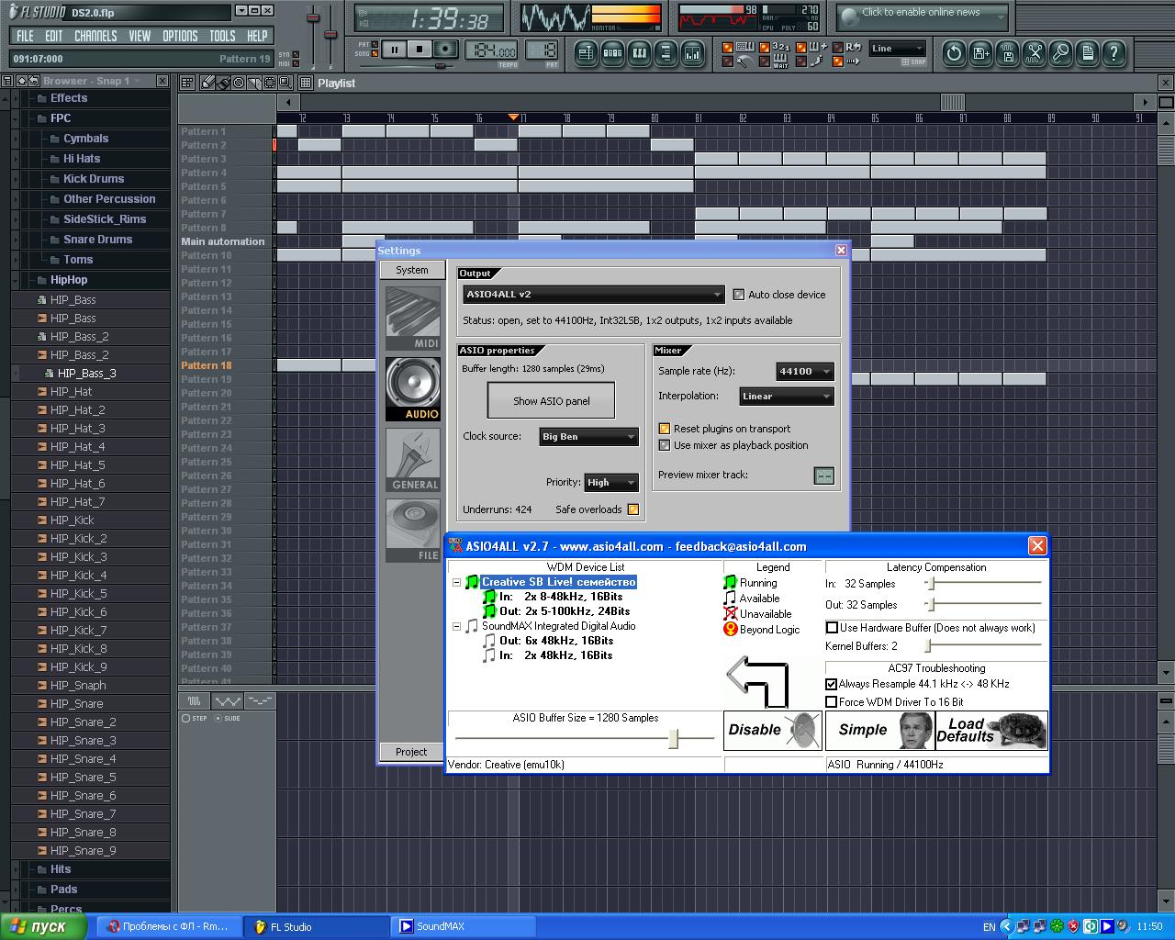Open the MIDI settings section

pyautogui.click(x=413, y=319)
